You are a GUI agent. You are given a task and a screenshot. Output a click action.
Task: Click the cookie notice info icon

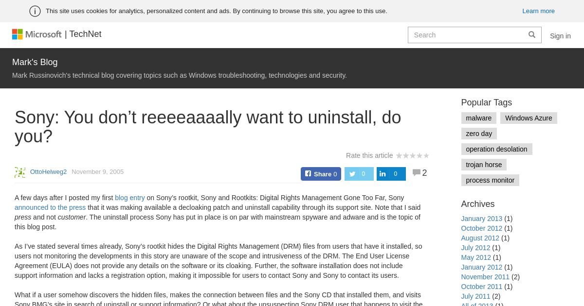(x=35, y=11)
